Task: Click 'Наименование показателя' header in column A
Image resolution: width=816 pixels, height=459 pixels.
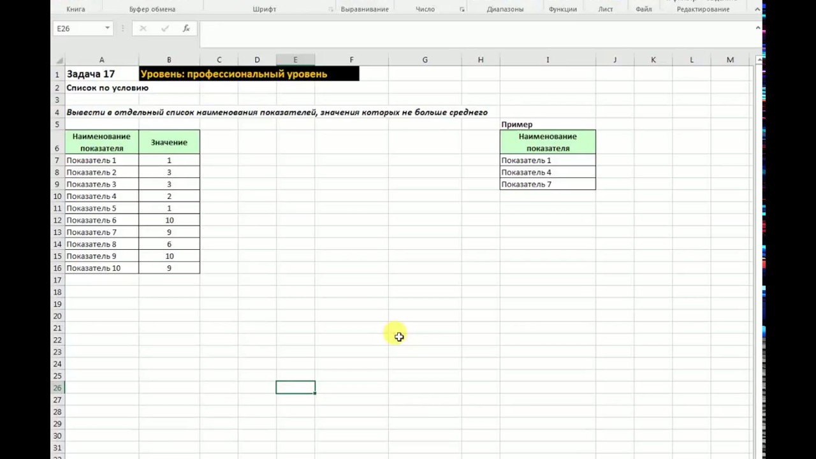Action: (x=101, y=142)
